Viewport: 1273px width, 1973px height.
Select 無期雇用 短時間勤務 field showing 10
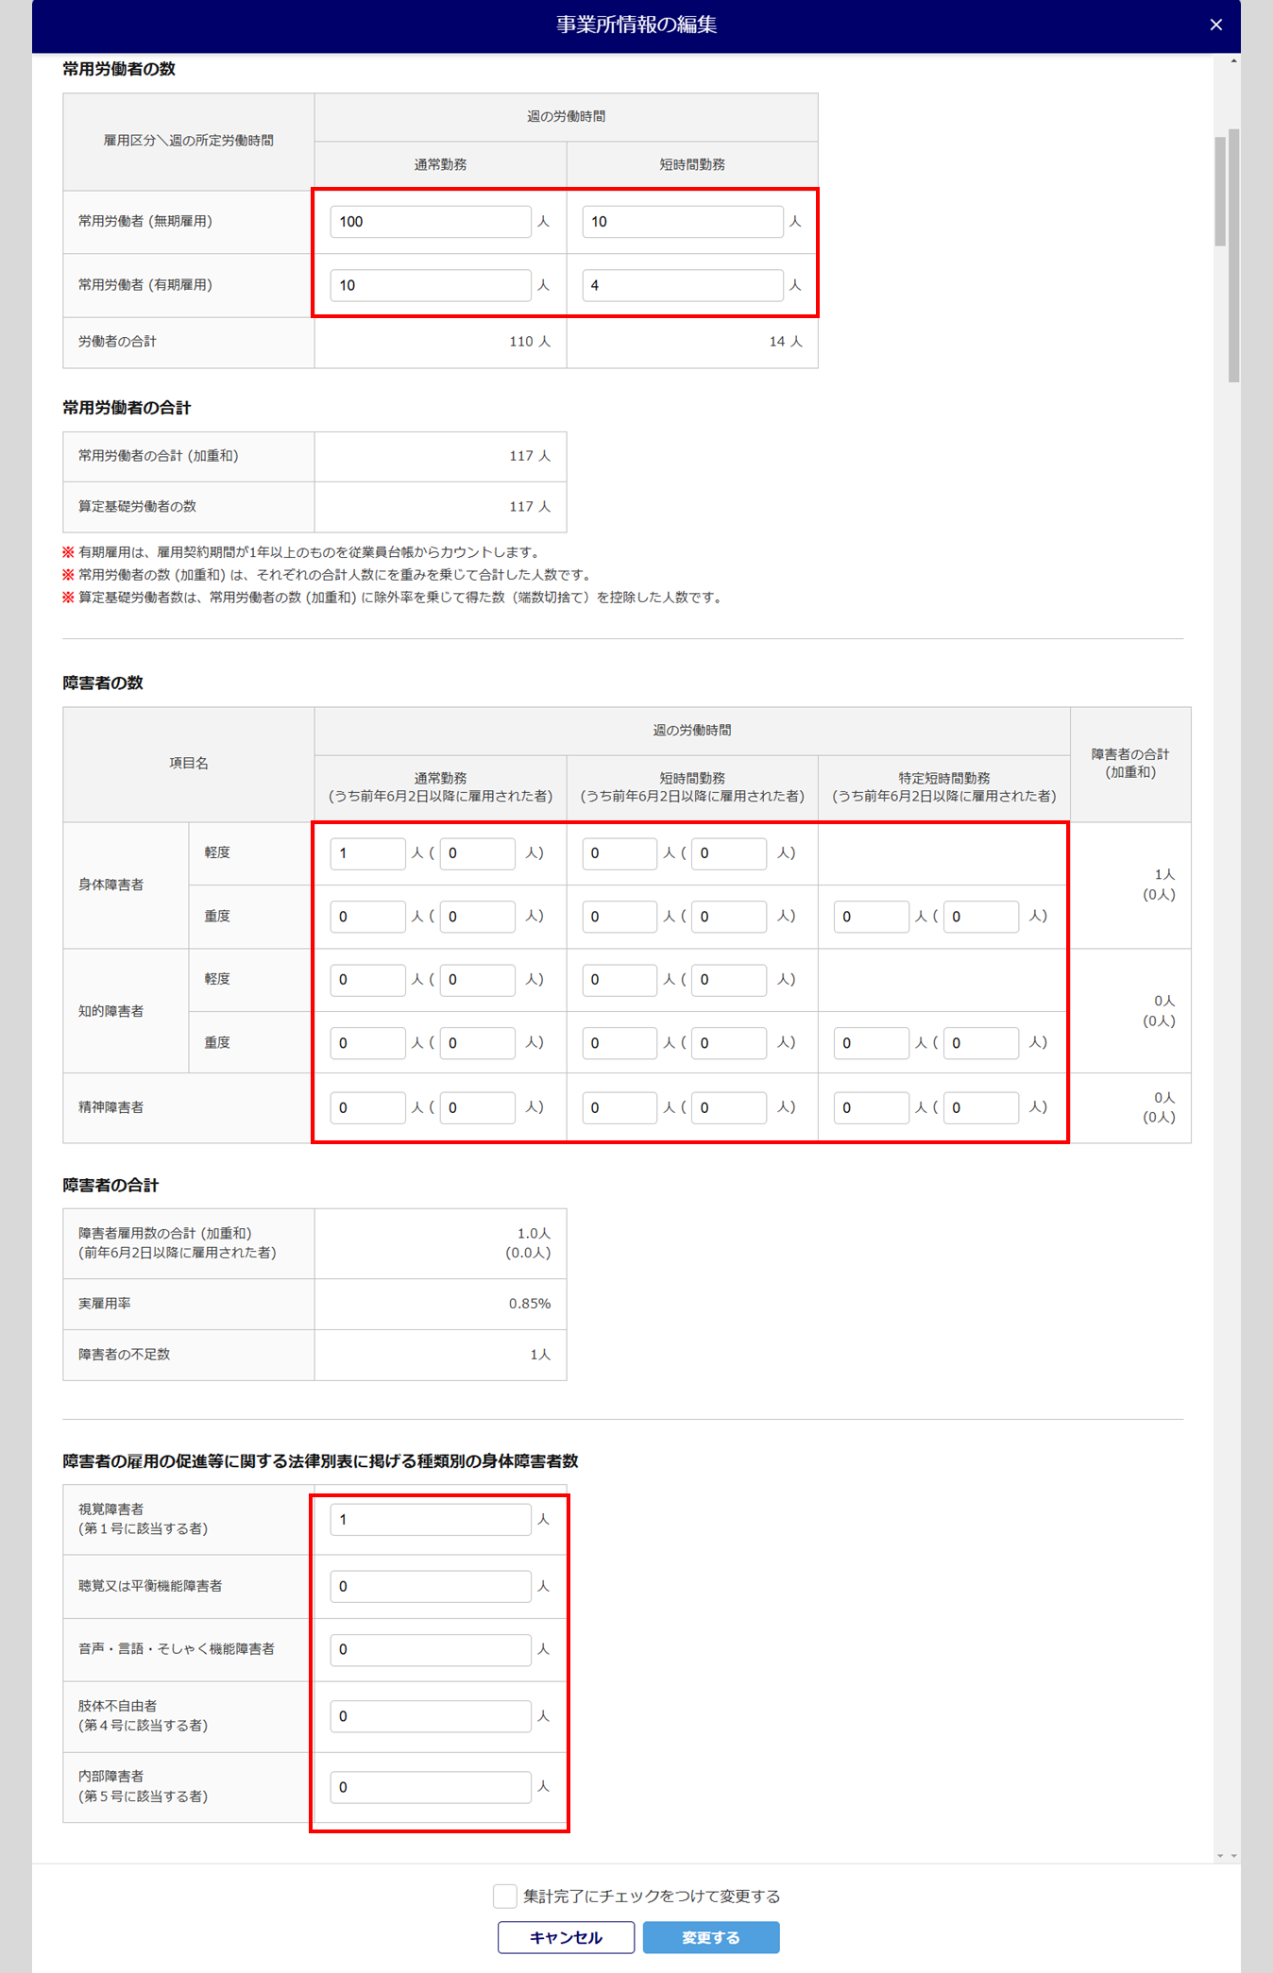pyautogui.click(x=683, y=222)
